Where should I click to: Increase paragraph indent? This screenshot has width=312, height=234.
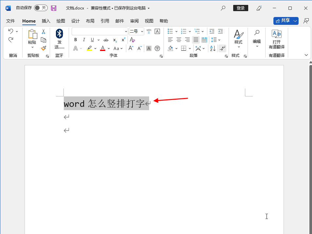point(220,31)
